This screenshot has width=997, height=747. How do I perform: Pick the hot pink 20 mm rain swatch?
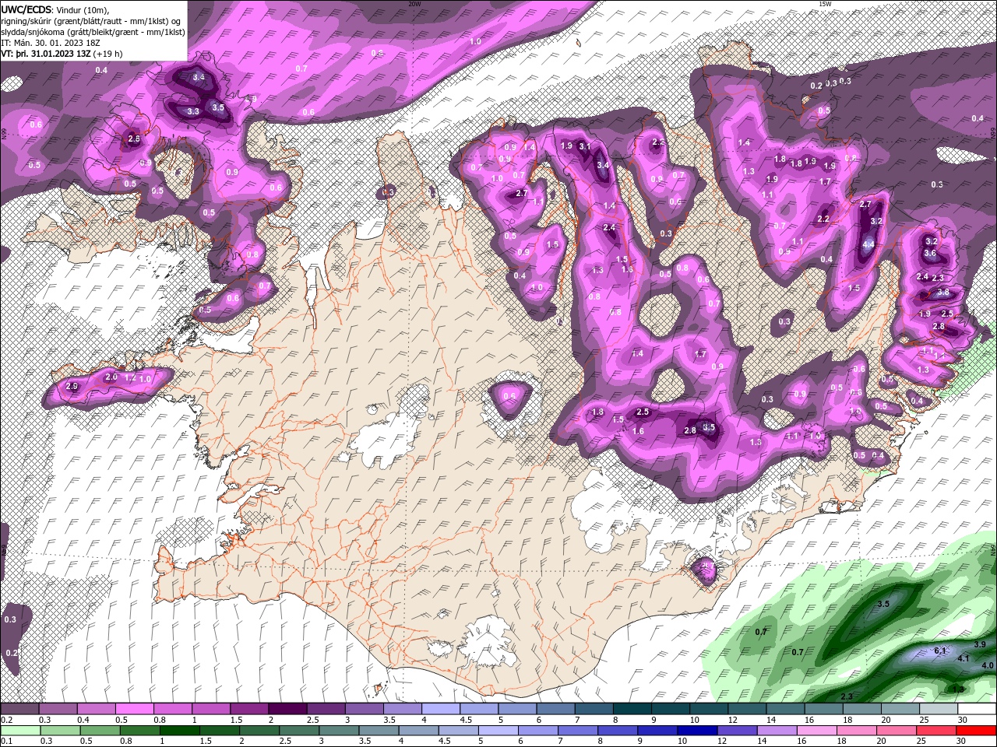click(896, 731)
